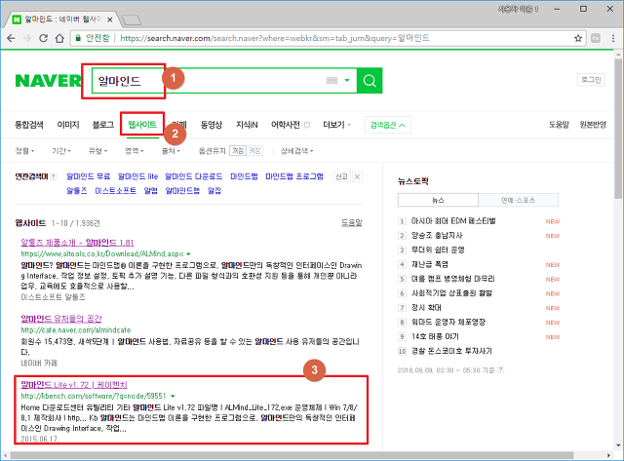The width and height of the screenshot is (624, 461).
Task: Click the browser Forward arrow
Action: point(27,38)
